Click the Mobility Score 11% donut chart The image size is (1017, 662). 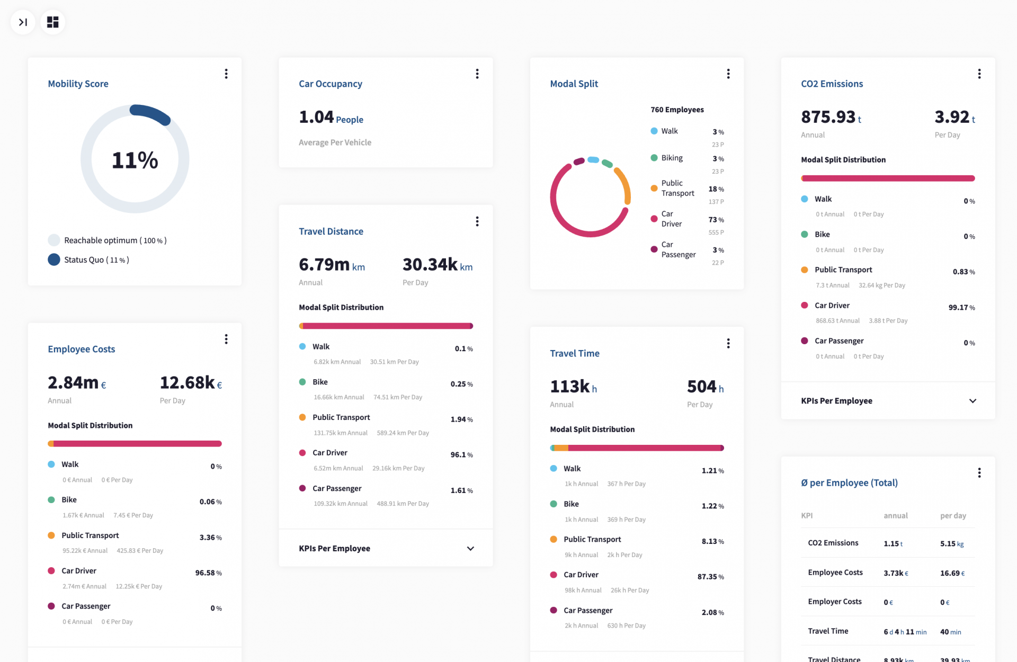[135, 159]
